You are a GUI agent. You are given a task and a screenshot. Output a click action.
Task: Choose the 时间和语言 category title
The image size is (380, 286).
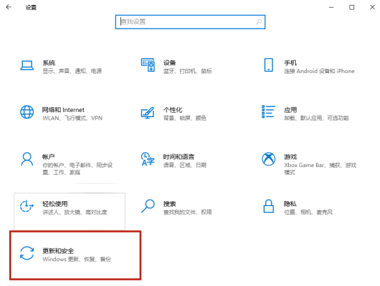(179, 157)
